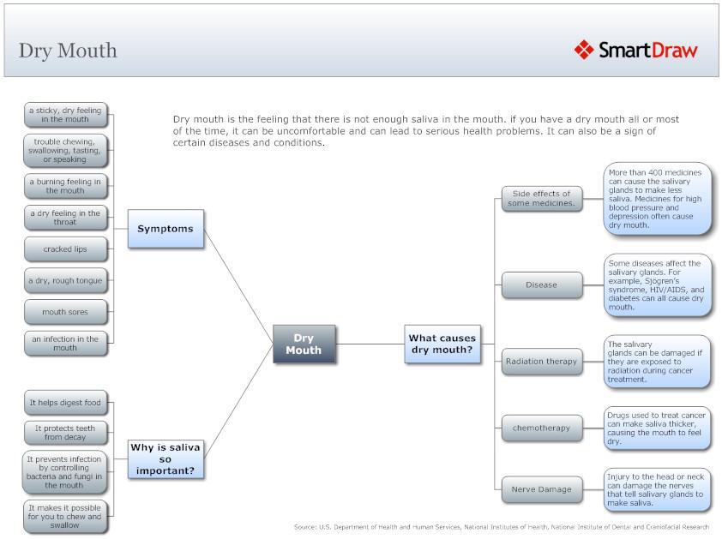Click 'Side effects of some medicines' node

[541, 198]
